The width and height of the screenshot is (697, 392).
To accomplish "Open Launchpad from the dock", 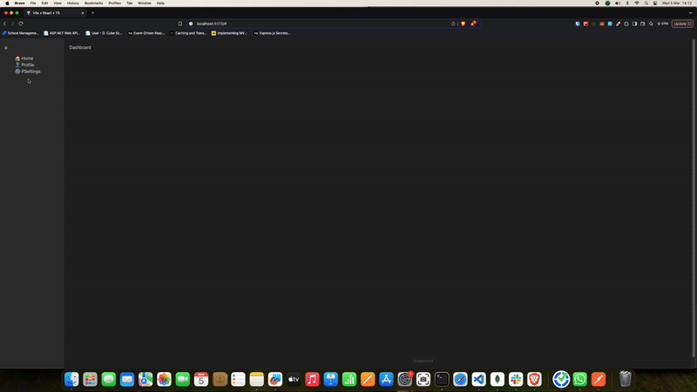I will click(91, 379).
